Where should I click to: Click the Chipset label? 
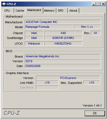(18, 33)
